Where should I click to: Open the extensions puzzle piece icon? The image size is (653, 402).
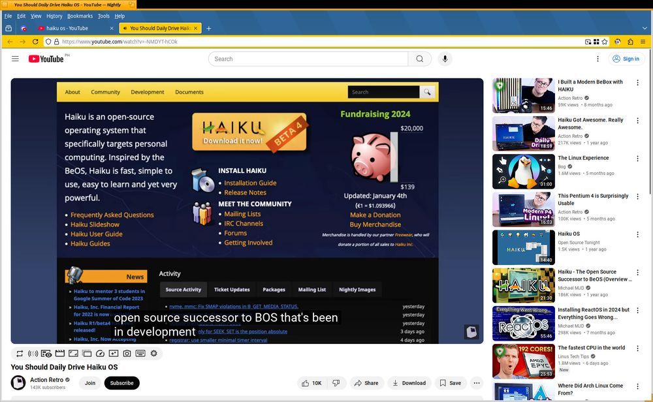[631, 42]
